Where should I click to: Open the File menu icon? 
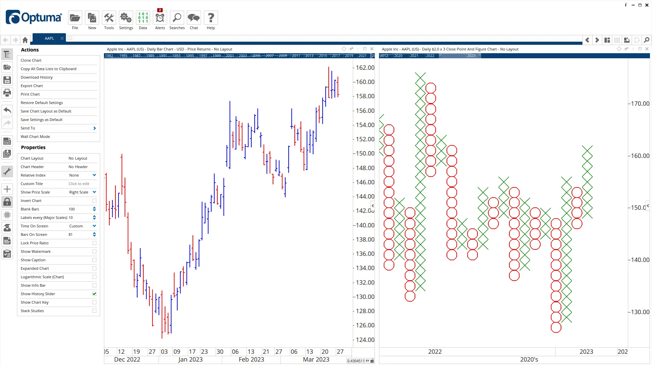pyautogui.click(x=75, y=18)
